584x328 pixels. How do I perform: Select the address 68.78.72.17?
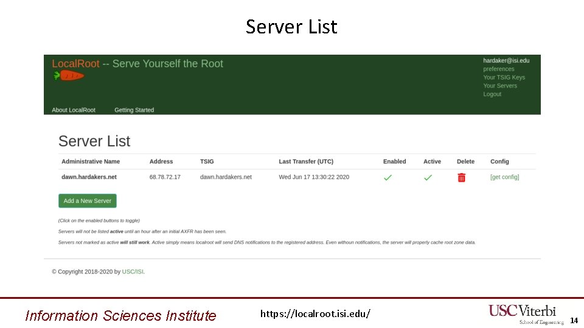tap(165, 177)
